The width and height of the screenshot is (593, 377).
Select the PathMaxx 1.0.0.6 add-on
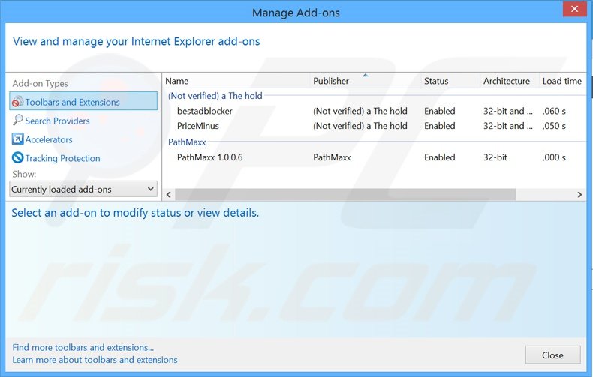point(375,157)
